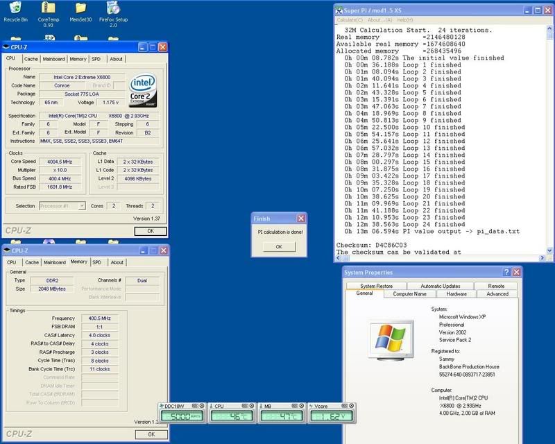555x444 pixels.
Task: Click the title bar icon of CPU-Z memory window
Action: (7, 250)
